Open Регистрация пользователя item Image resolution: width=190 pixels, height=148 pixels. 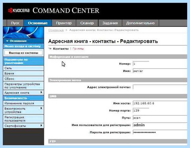23,119
